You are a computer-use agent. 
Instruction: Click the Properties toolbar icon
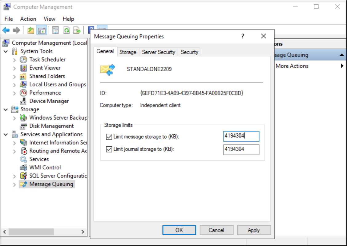pos(55,30)
